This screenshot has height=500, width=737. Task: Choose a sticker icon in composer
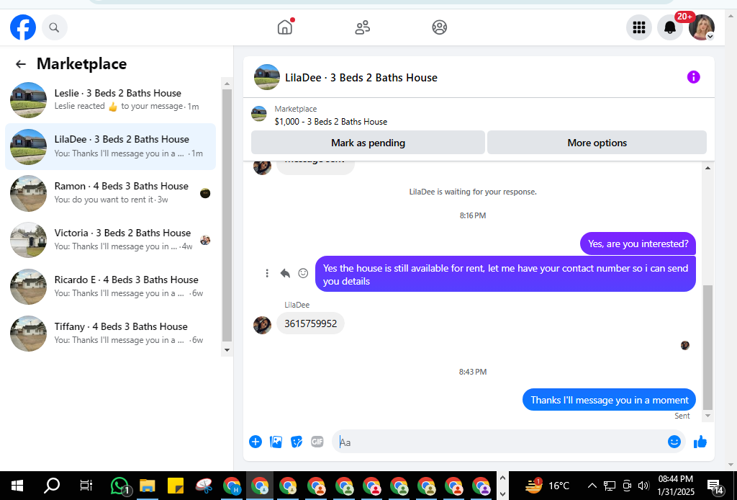coord(297,442)
